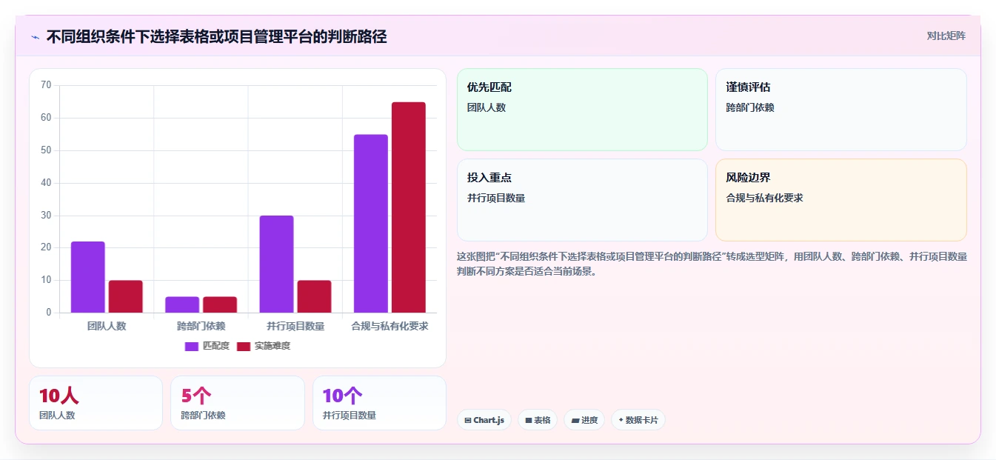Click the red 实施难度 legend swatch

244,346
